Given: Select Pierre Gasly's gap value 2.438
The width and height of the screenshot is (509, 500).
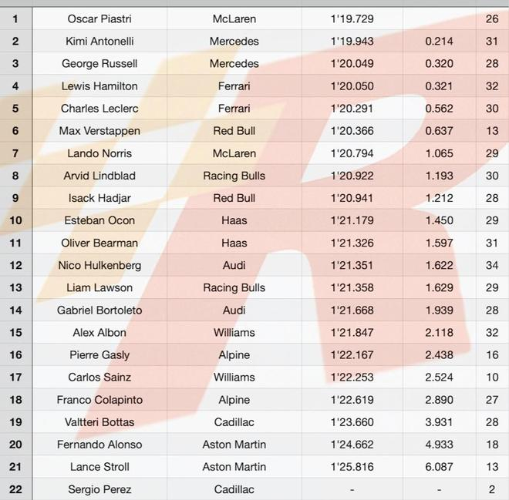Looking at the screenshot, I should 439,355.
